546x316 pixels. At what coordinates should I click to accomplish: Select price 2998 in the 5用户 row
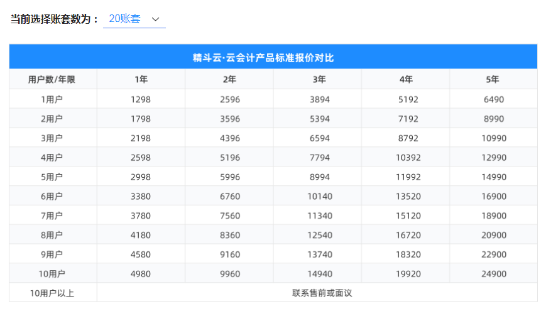point(141,177)
